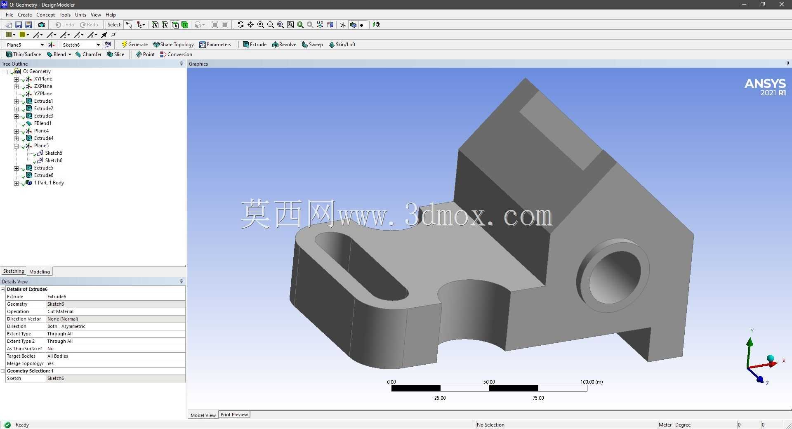Click the Look At Face/Plane icon
Screen dimensions: 792x429
[x=376, y=25]
